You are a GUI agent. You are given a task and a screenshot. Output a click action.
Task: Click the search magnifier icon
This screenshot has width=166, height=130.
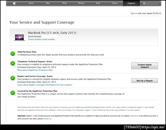click(144, 3)
